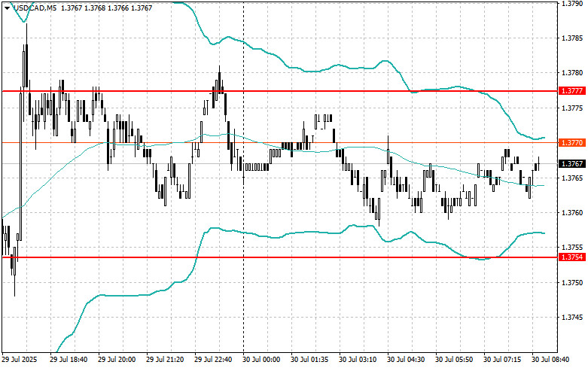The width and height of the screenshot is (588, 368).
Task: Click the 30 Jul 04:30 time label
Action: coord(406,360)
